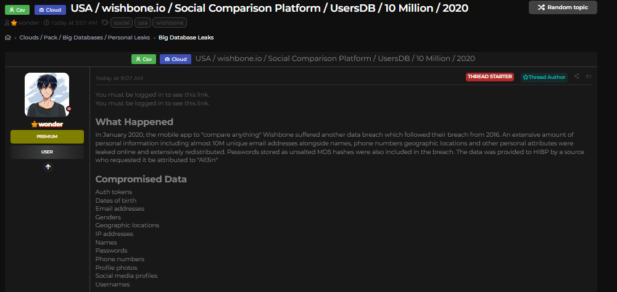Click the post number #1 link
The image size is (617, 292).
588,76
